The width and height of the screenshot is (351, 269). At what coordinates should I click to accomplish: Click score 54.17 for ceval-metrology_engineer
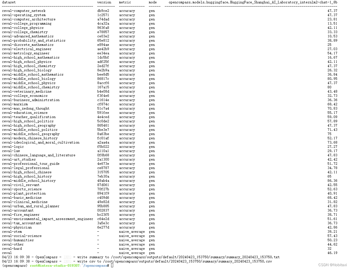pyautogui.click(x=332, y=53)
